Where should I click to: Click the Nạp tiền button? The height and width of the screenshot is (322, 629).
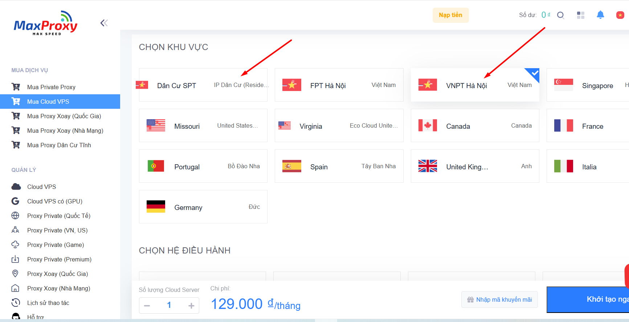(x=450, y=15)
